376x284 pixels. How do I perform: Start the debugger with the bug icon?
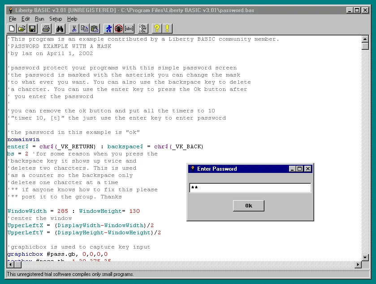coord(119,29)
